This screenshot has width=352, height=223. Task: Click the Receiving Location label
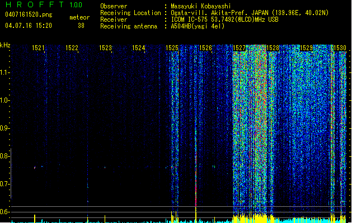point(130,13)
